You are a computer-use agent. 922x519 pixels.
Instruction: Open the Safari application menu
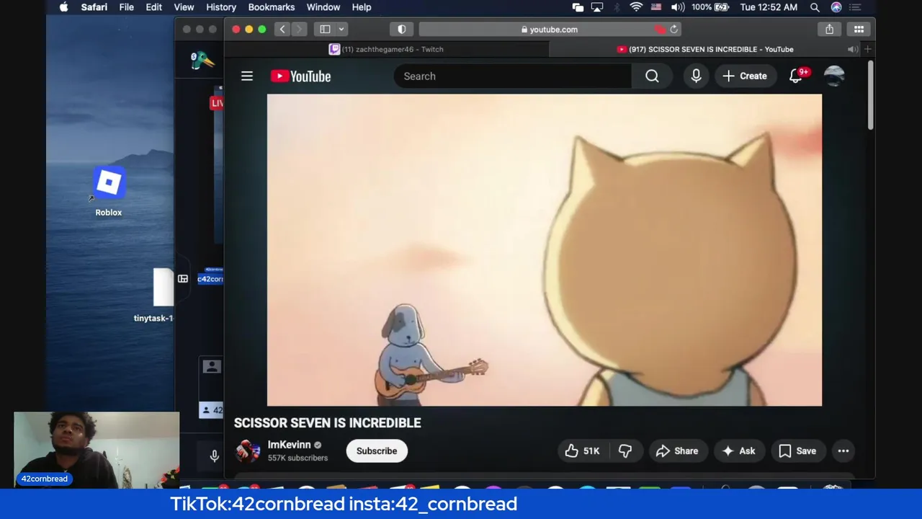[94, 7]
